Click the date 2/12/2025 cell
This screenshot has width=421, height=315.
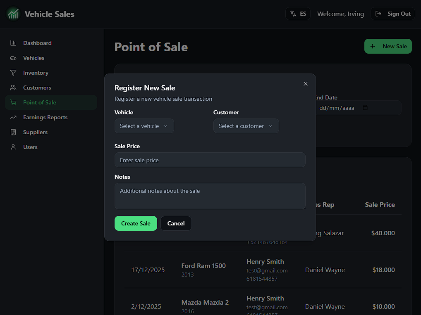point(146,306)
